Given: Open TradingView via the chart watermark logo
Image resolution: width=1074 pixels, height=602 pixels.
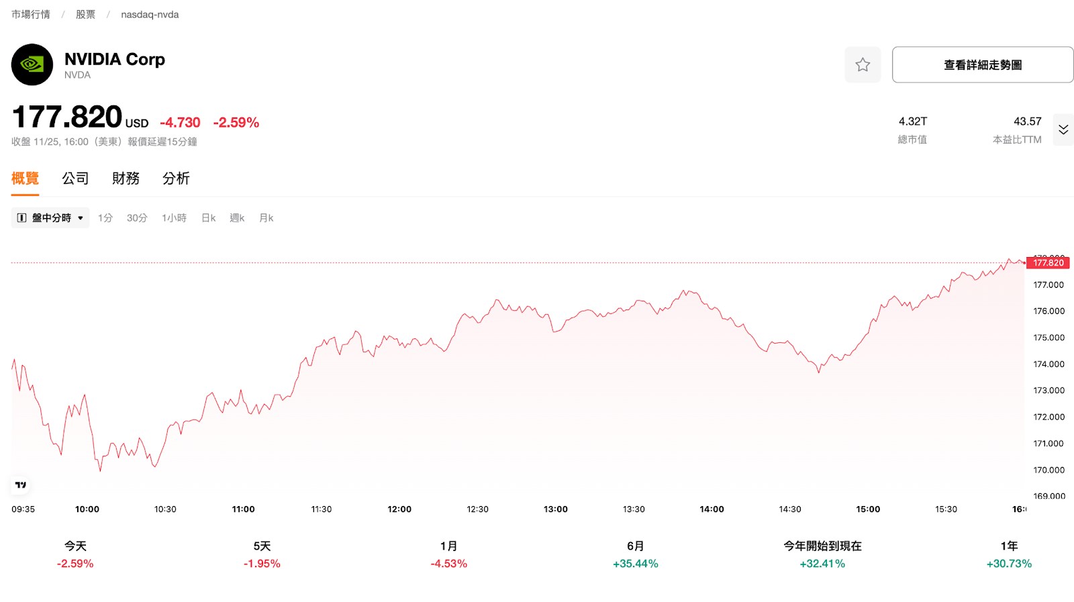Looking at the screenshot, I should pyautogui.click(x=19, y=485).
